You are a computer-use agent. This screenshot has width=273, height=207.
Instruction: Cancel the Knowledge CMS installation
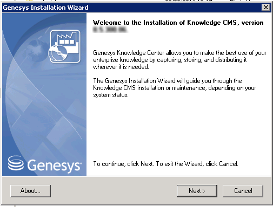243,191
